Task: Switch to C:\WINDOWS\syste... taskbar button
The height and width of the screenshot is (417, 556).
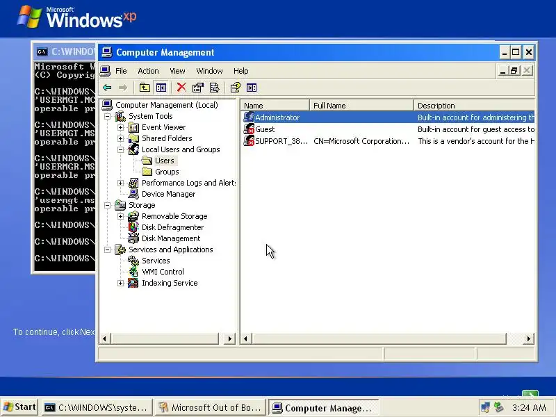Action: click(97, 408)
